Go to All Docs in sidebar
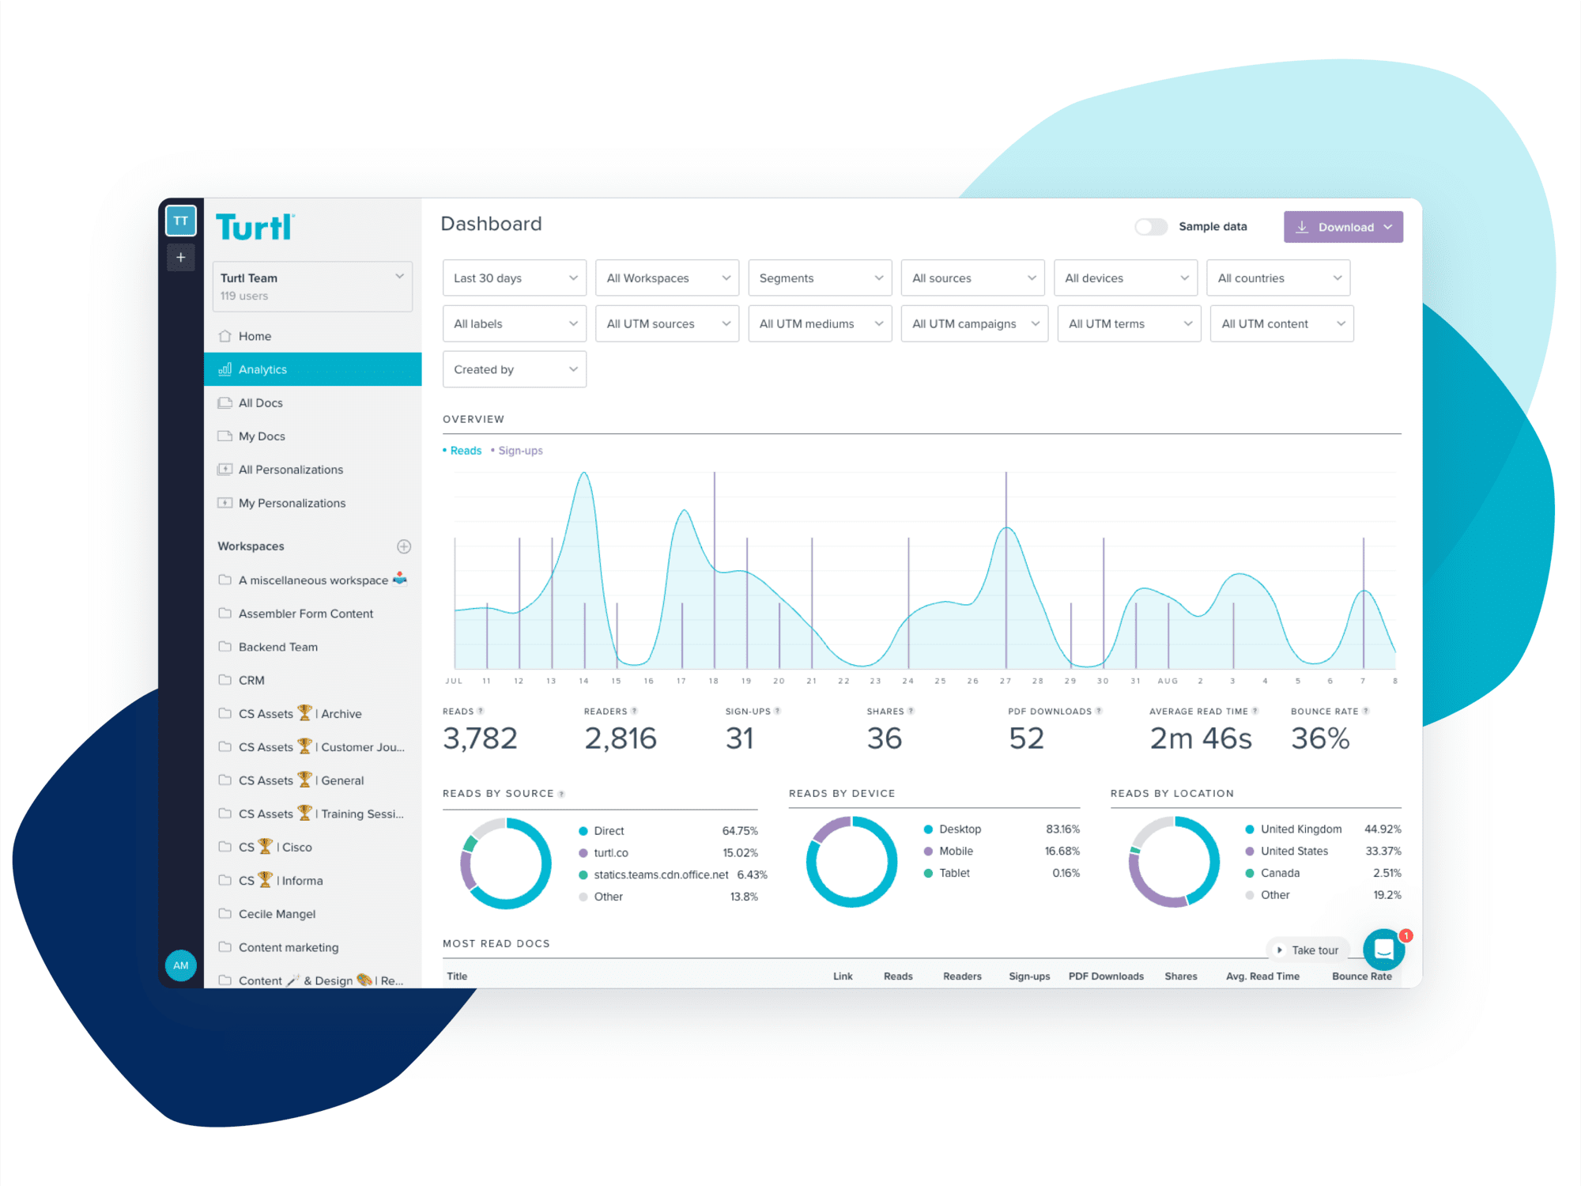1581x1186 pixels. coord(261,402)
